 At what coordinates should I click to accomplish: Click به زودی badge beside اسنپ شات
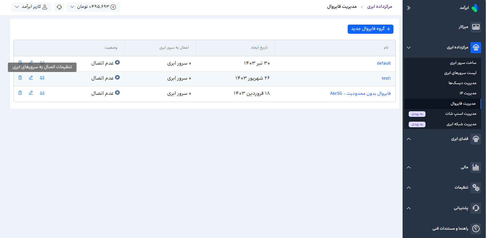point(417,114)
